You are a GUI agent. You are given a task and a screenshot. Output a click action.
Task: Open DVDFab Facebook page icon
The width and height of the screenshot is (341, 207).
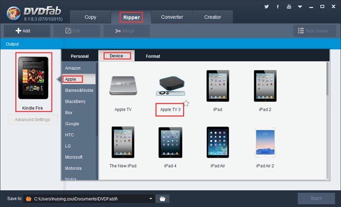(x=278, y=6)
